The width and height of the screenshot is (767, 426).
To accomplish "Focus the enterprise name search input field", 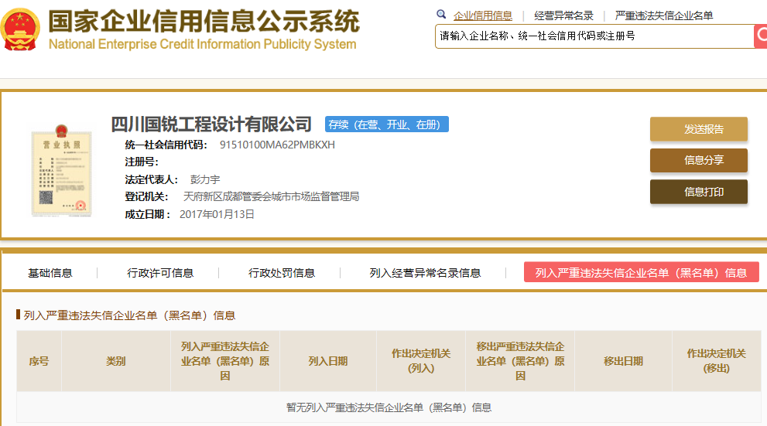I will coord(594,36).
